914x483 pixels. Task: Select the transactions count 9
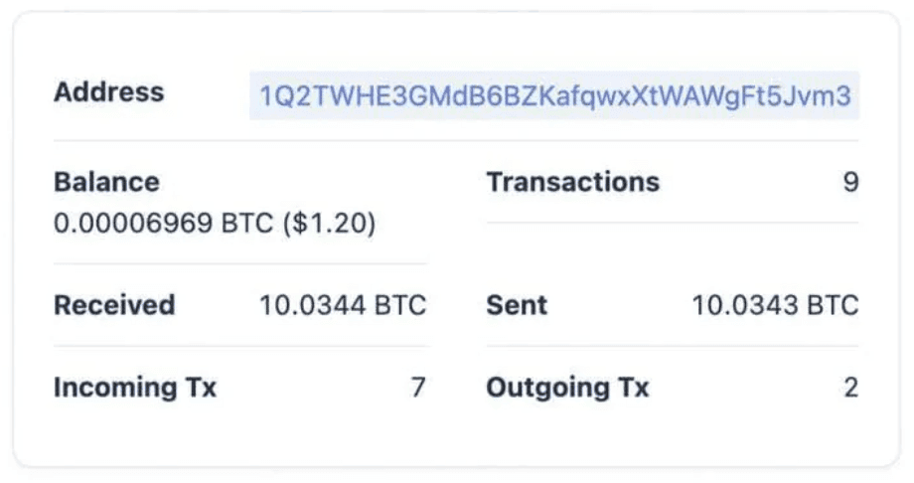click(849, 183)
